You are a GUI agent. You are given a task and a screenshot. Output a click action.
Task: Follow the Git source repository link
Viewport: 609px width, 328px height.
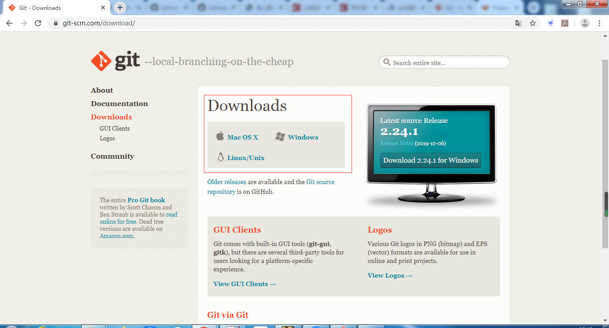(x=271, y=187)
